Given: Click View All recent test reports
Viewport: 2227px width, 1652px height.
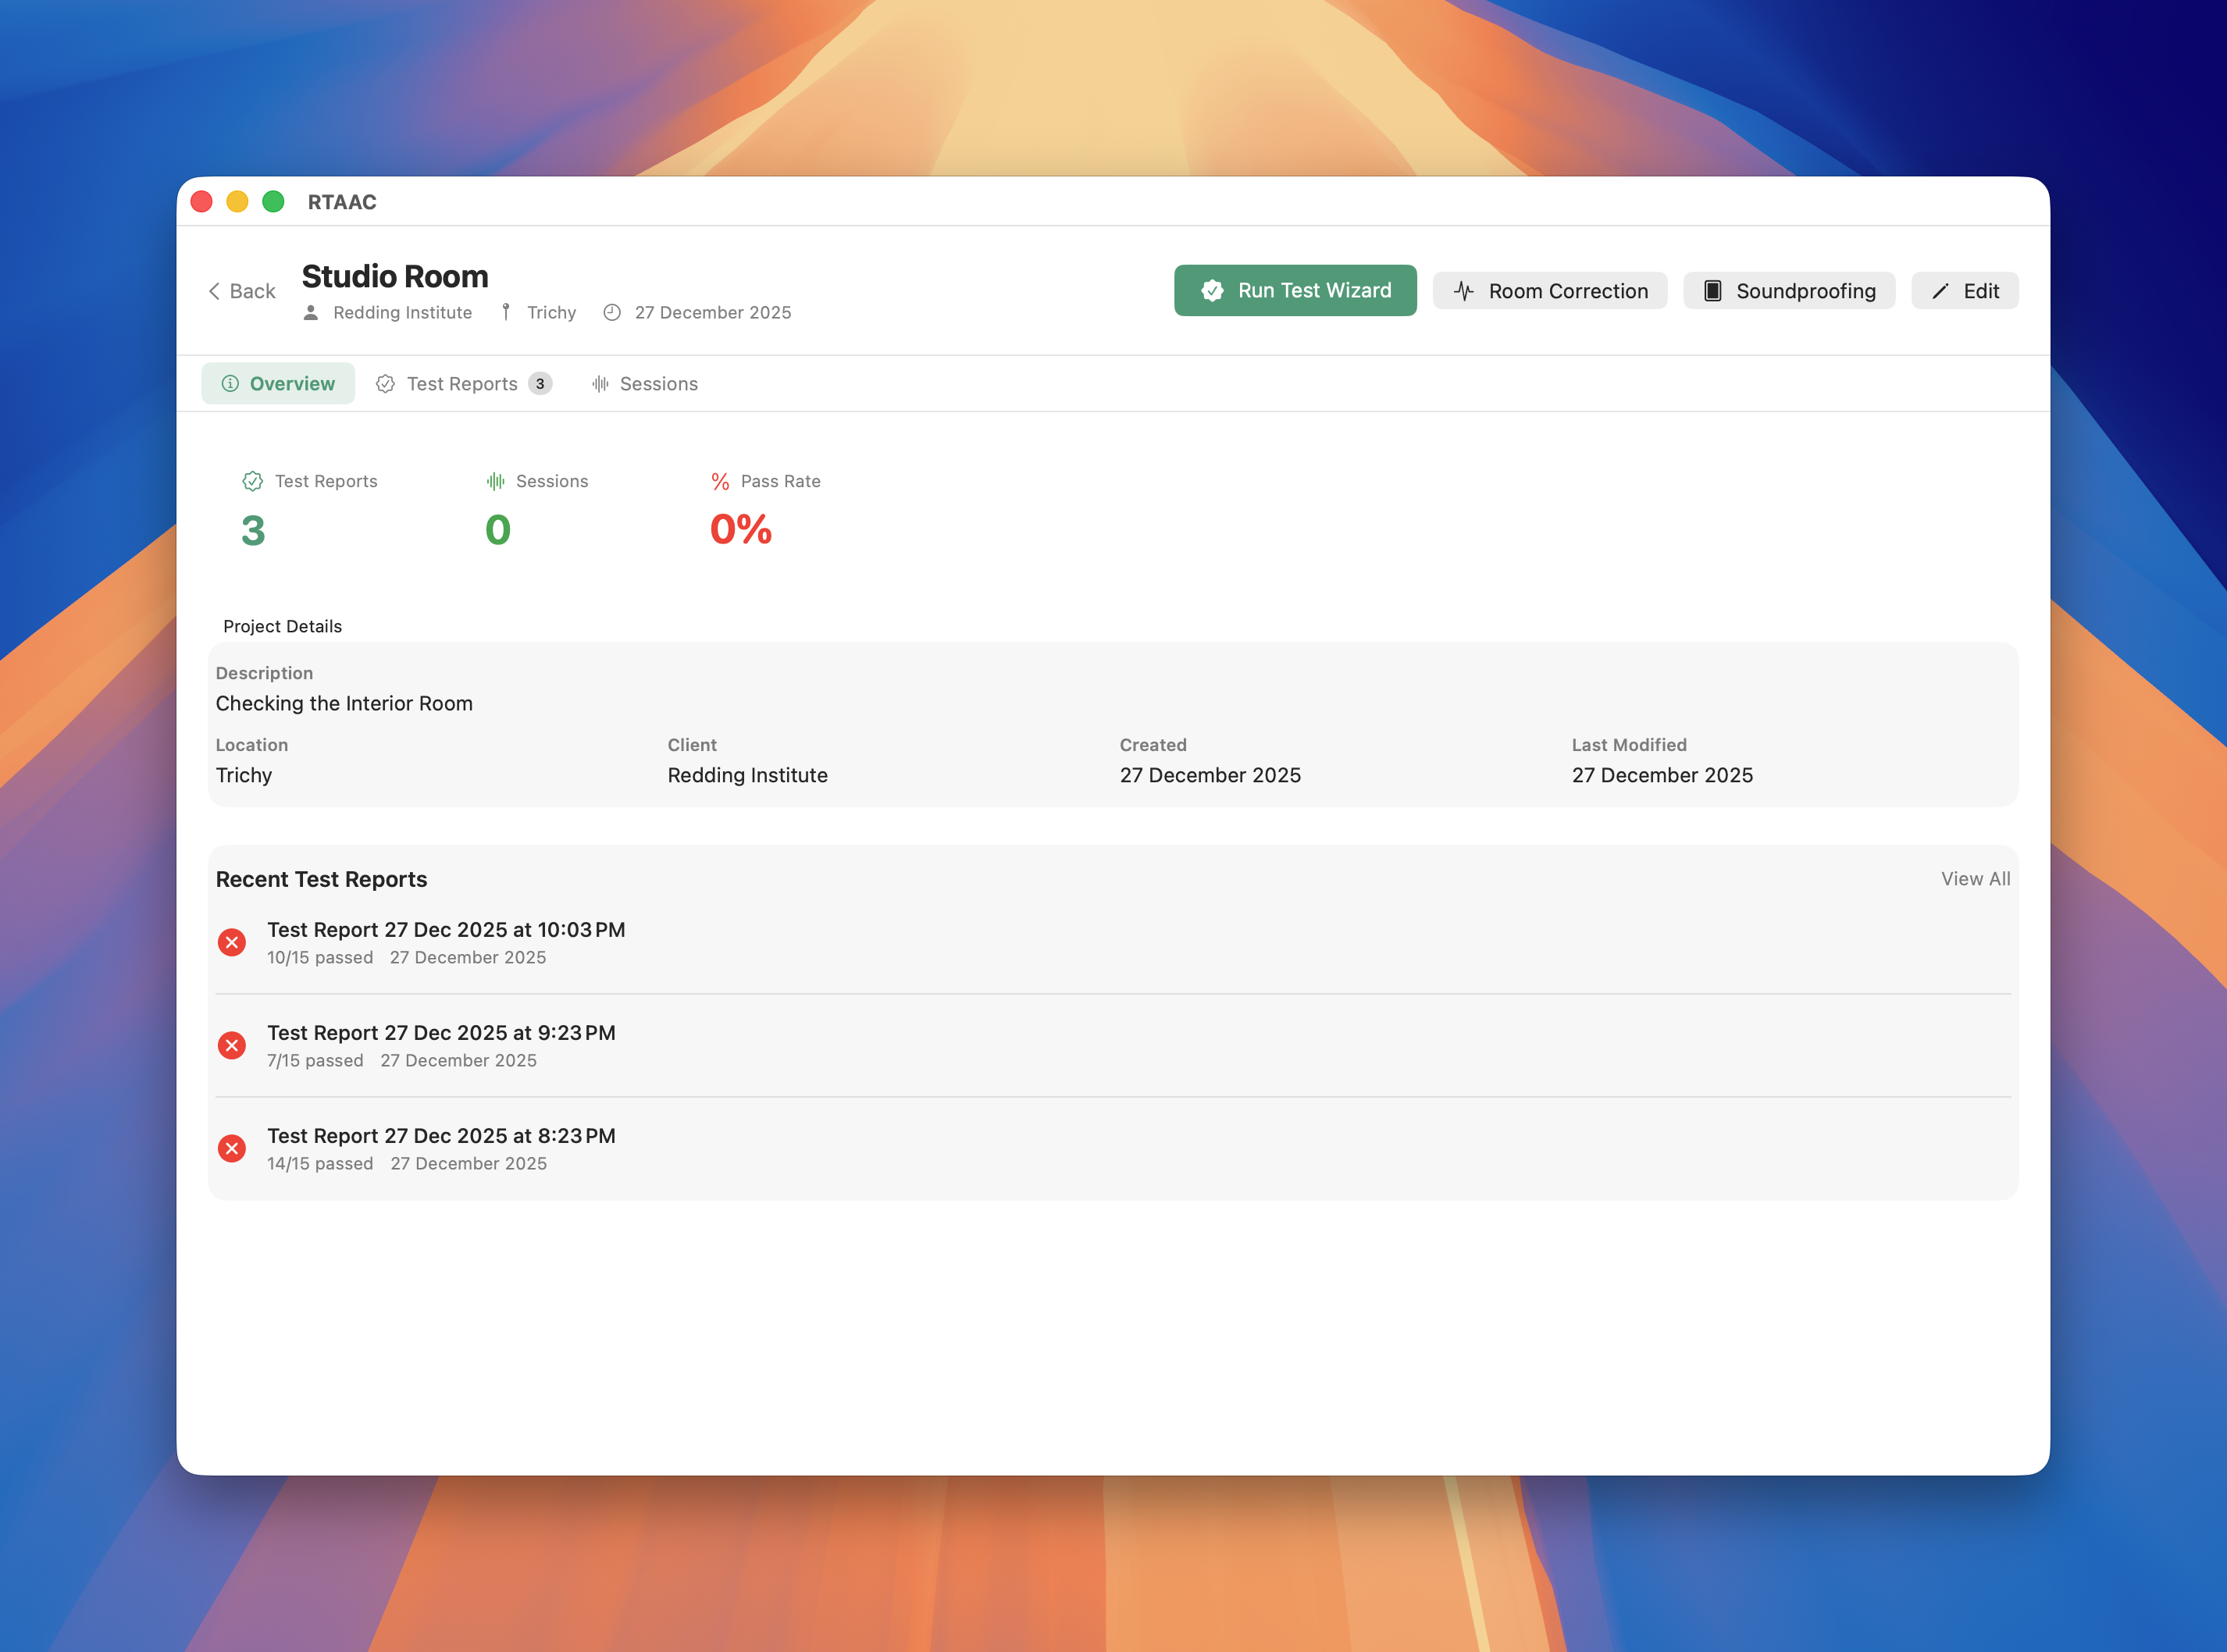Looking at the screenshot, I should tap(1975, 879).
